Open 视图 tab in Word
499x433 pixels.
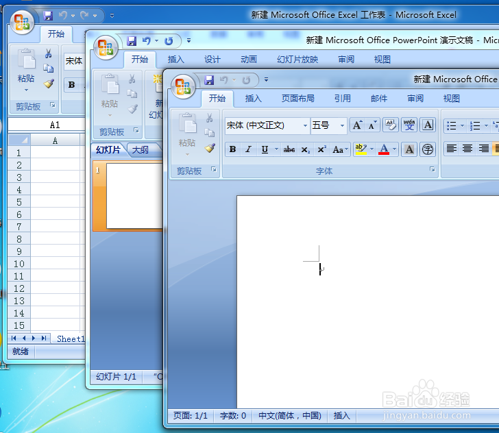pyautogui.click(x=452, y=98)
